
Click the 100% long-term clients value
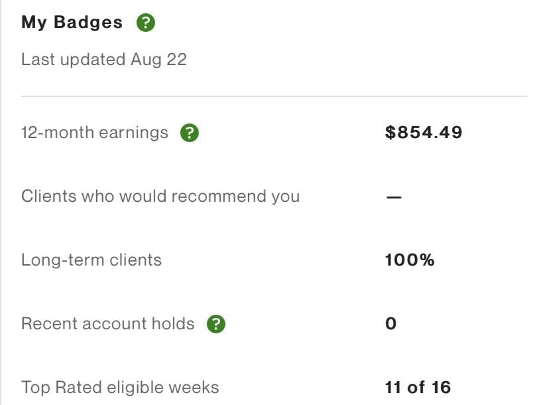[x=410, y=260]
